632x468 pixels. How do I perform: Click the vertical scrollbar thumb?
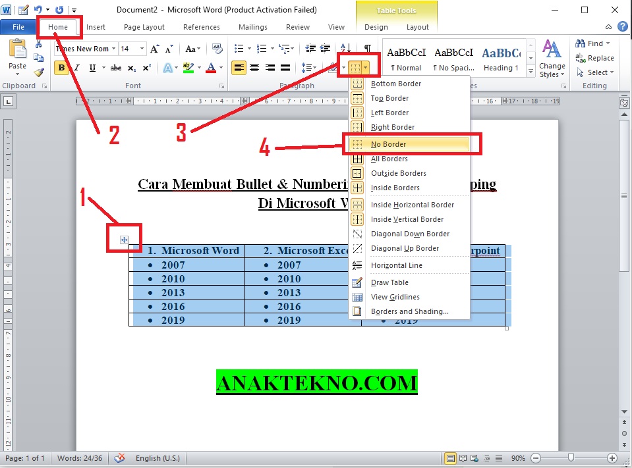click(624, 195)
